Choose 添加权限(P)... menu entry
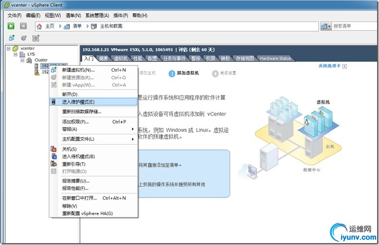The image size is (379, 245). [94, 122]
